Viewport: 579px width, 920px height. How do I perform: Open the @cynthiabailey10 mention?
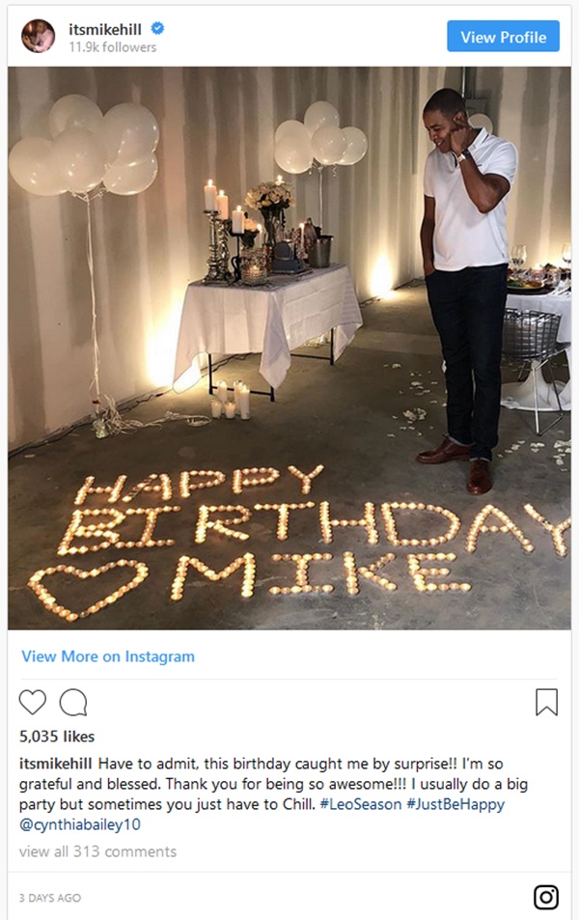tap(81, 823)
